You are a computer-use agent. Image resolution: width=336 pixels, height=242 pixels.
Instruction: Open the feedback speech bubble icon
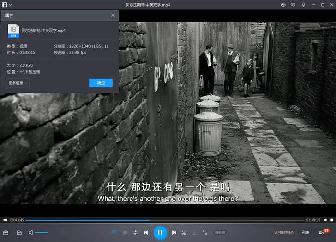pos(293,5)
